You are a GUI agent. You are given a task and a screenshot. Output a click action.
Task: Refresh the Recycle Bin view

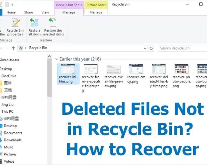(151, 48)
